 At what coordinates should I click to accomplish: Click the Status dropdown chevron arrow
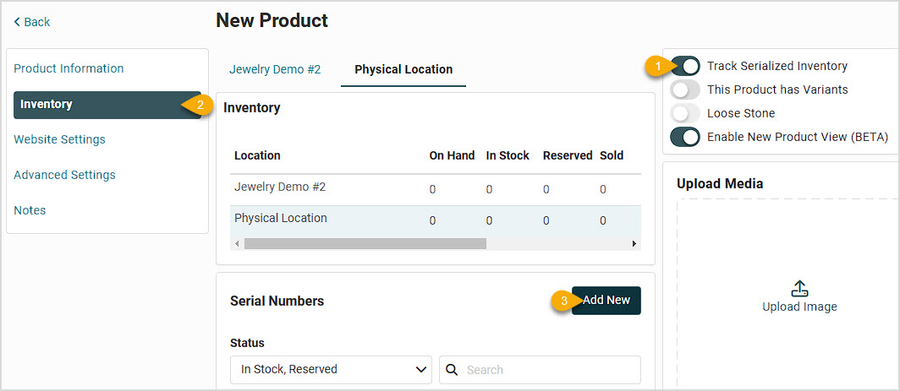(420, 370)
